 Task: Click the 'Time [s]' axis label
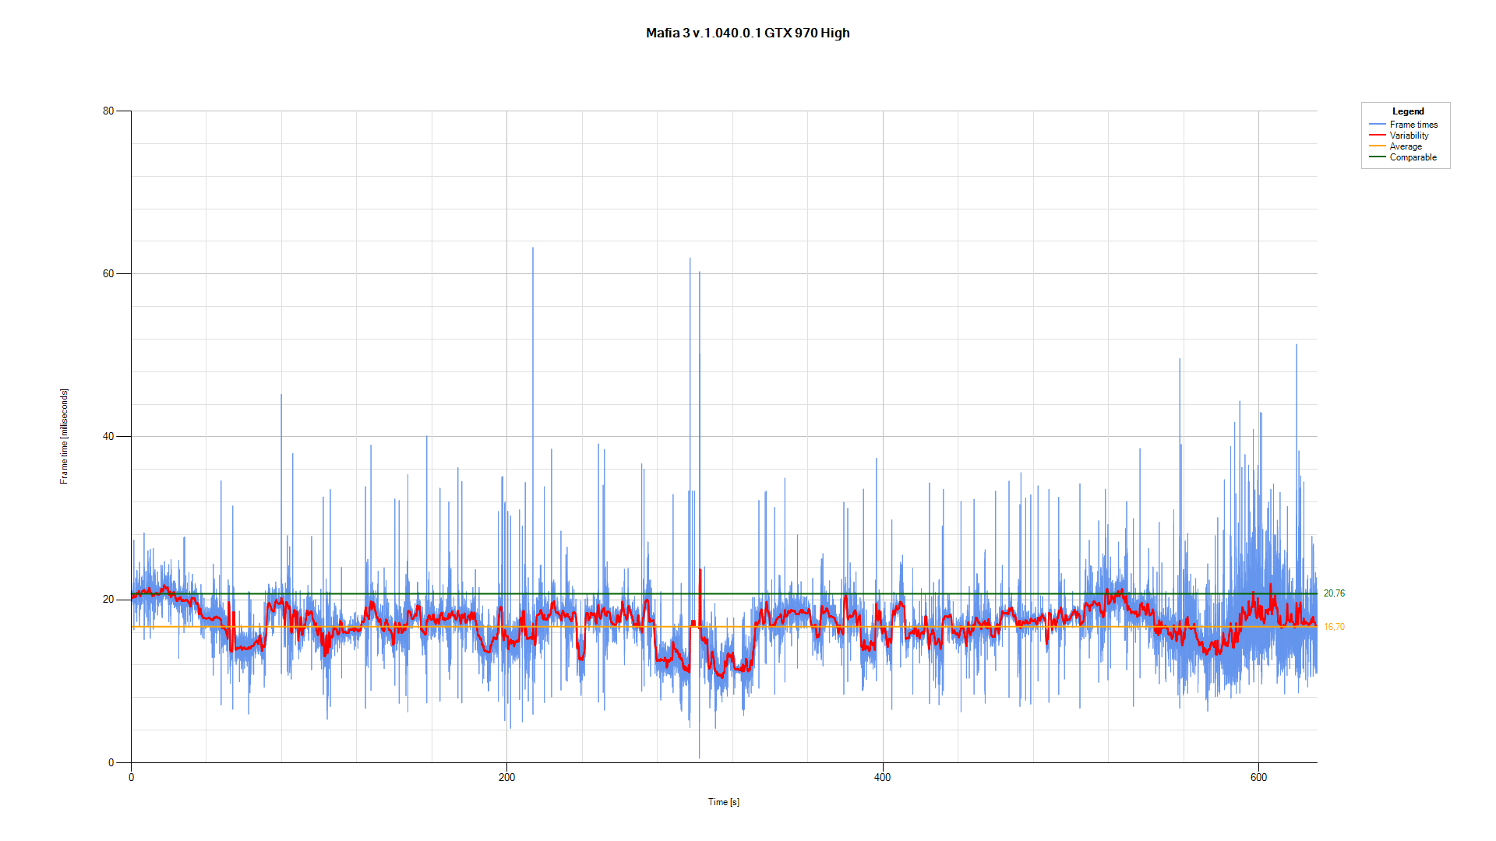click(x=724, y=802)
